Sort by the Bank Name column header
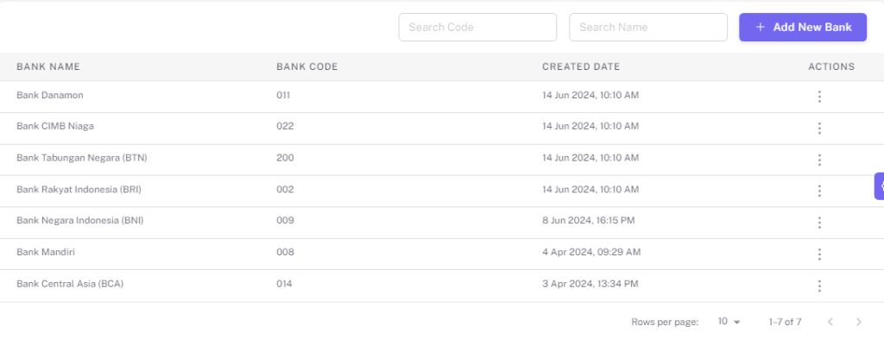 click(48, 66)
